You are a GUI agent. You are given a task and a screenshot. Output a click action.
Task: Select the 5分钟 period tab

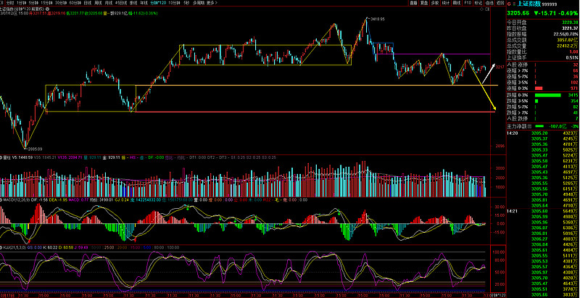34,3
